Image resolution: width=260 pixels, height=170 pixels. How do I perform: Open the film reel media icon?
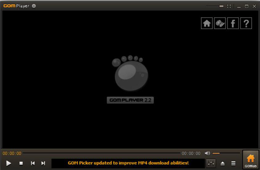click(220, 23)
